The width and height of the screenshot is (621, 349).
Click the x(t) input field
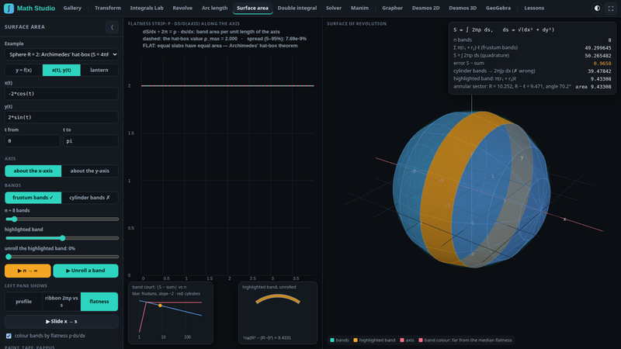coord(61,93)
